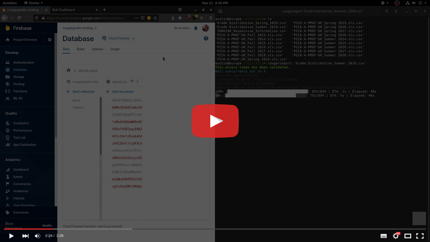The width and height of the screenshot is (430, 242).
Task: Skip to the next video
Action: click(25, 236)
